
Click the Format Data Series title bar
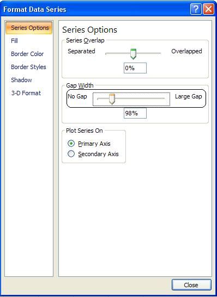(x=95, y=9)
